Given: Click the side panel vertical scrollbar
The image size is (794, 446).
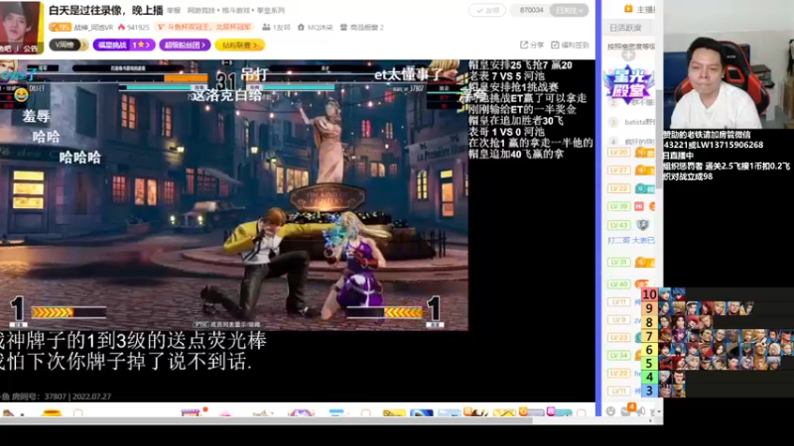Looking at the screenshot, I should coord(659,138).
